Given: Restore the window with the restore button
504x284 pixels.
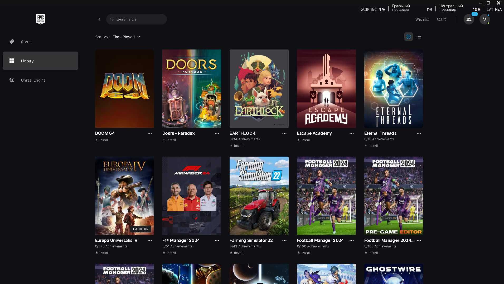Looking at the screenshot, I should pos(488,3).
